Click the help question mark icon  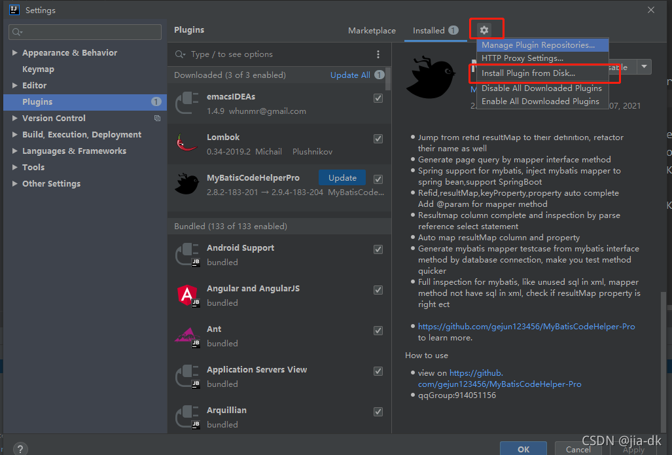coord(20,449)
